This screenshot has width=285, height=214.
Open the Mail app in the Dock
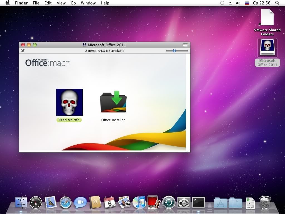50,202
